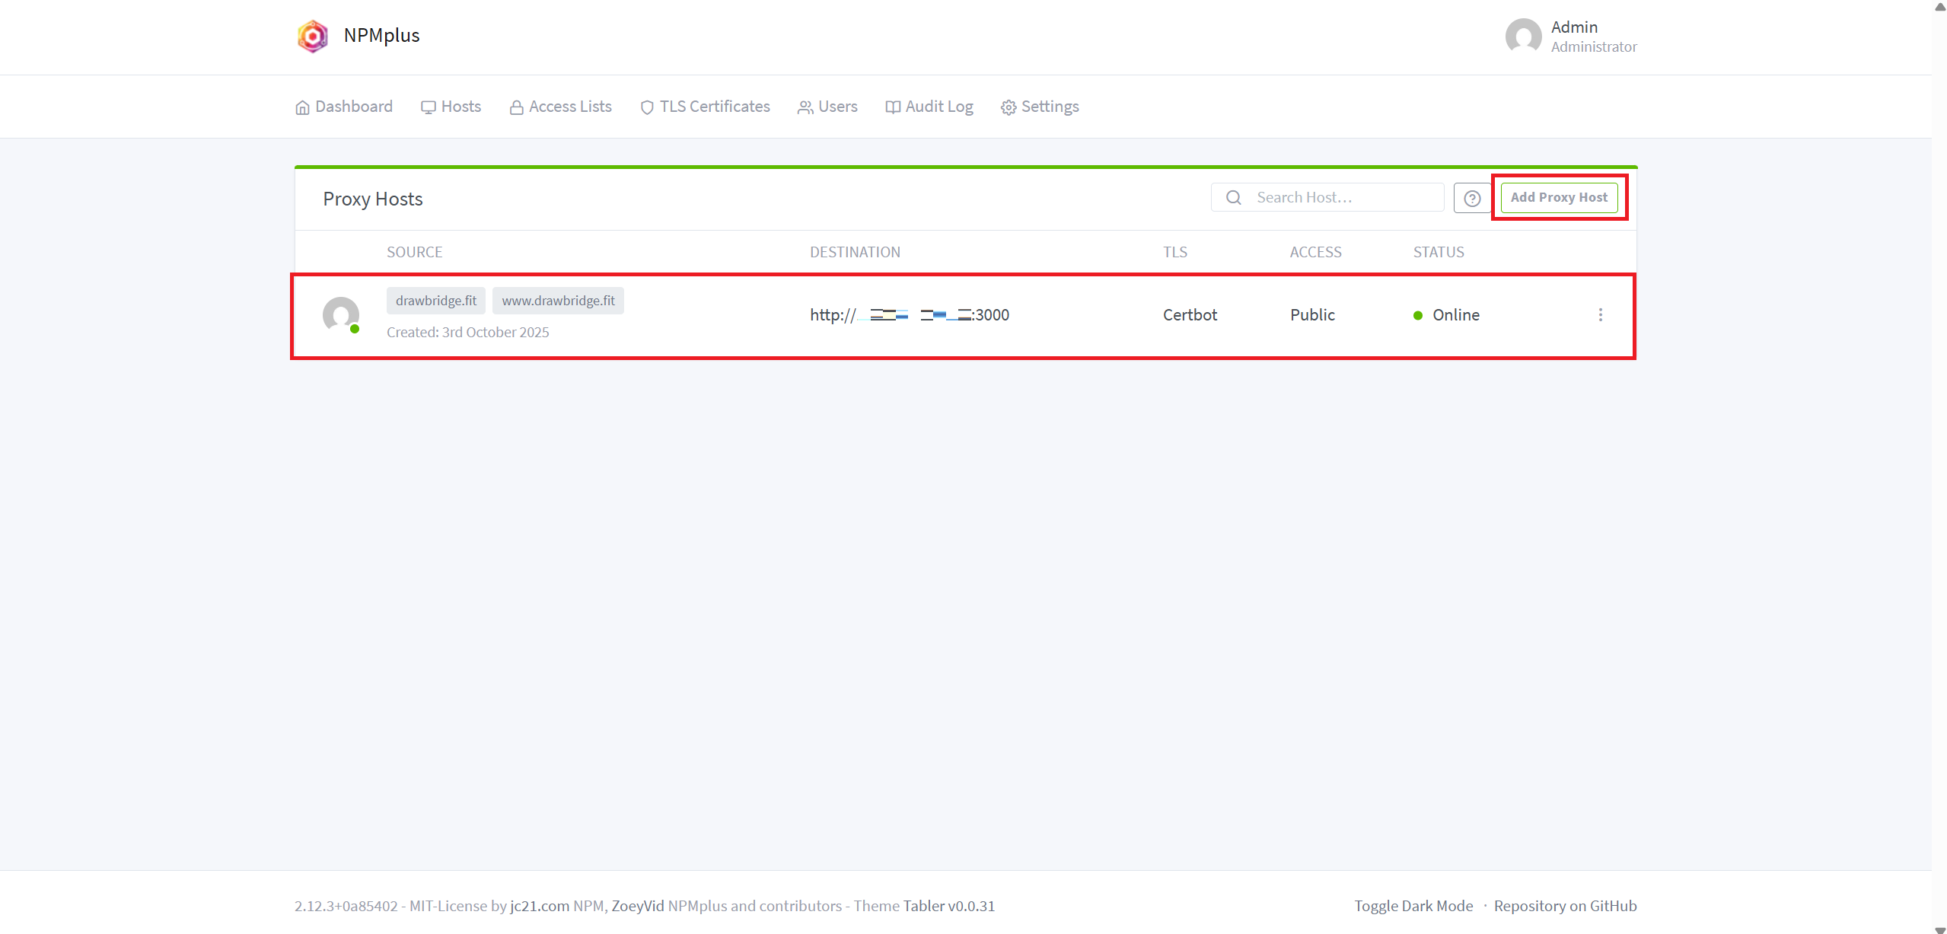
Task: Open the three-dot menu for drawbridge.fit row
Action: click(x=1600, y=315)
